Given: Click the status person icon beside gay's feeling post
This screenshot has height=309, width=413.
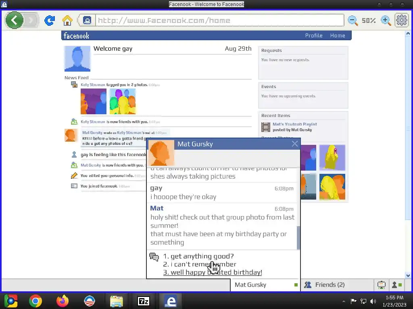Looking at the screenshot, I should tap(74, 154).
